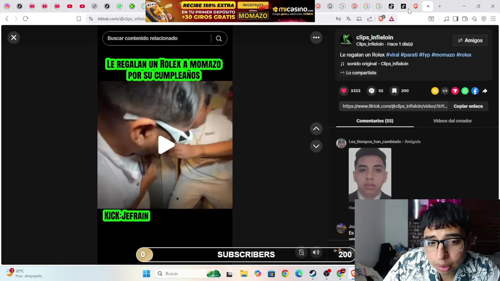Click the translate page icon in address bar
The width and height of the screenshot is (500, 281).
click(348, 19)
